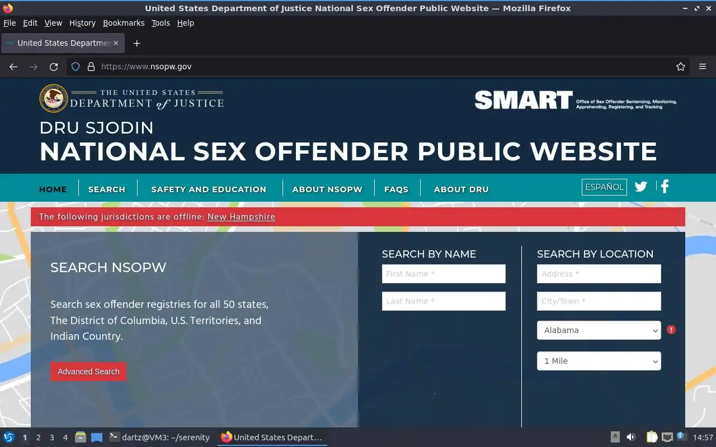
Task: Switch to workspace 3
Action: click(51, 438)
